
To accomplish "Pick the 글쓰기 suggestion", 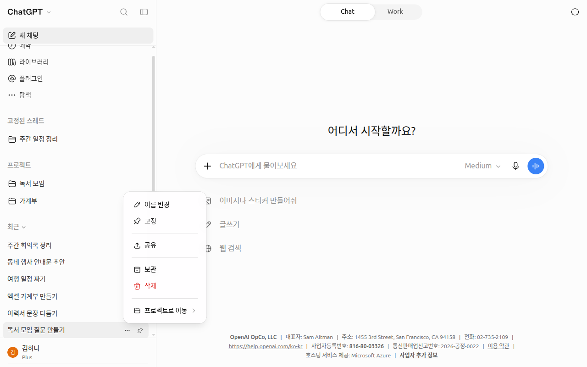I will click(x=229, y=224).
